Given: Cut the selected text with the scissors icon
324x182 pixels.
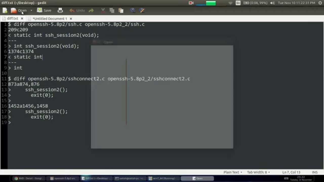Looking at the screenshot, I should click(103, 10).
